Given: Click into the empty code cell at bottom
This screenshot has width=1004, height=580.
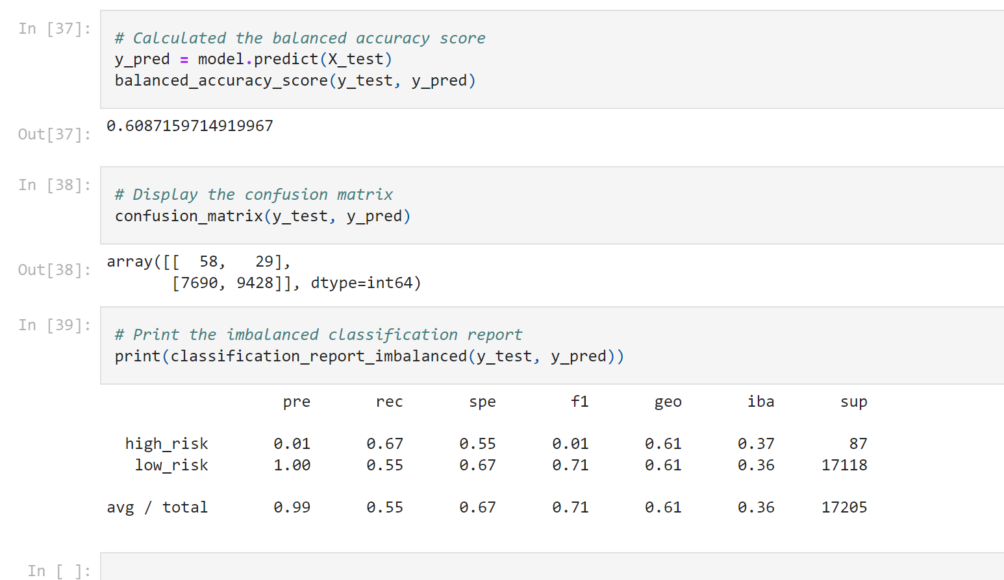Looking at the screenshot, I should pos(552,566).
